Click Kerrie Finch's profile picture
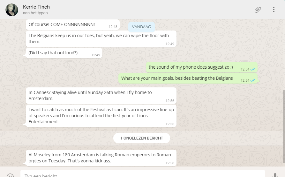The width and height of the screenshot is (285, 177). [x=12, y=10]
